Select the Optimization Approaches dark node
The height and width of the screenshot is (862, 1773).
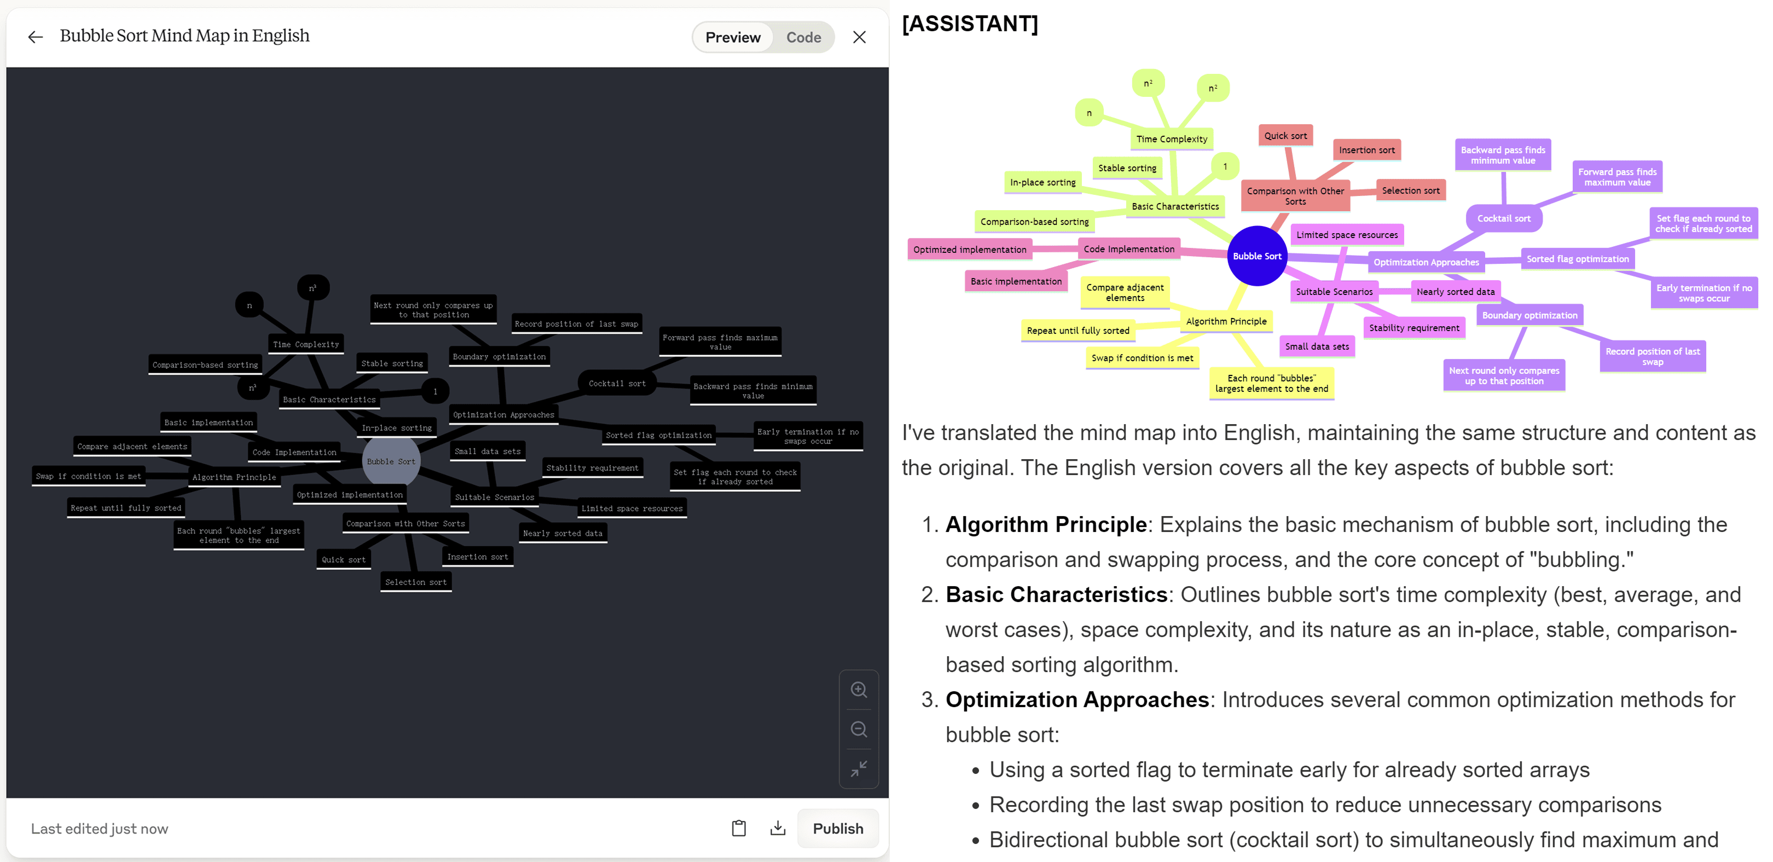pyautogui.click(x=503, y=414)
